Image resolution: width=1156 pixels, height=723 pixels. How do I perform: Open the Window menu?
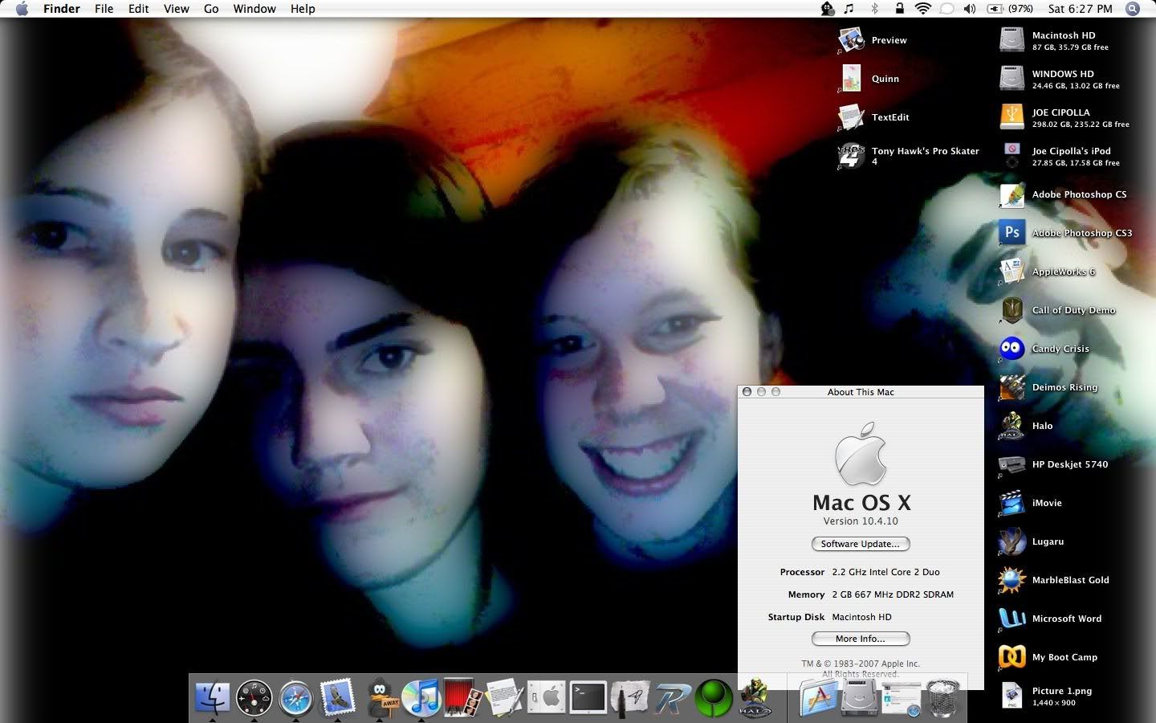[254, 9]
